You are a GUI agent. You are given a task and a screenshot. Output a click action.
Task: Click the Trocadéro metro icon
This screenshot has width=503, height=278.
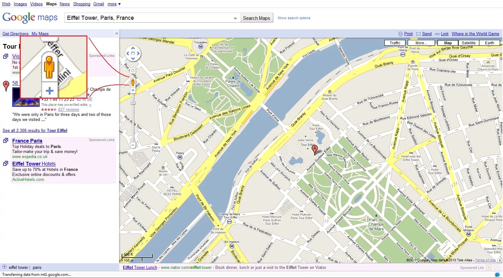[201, 47]
